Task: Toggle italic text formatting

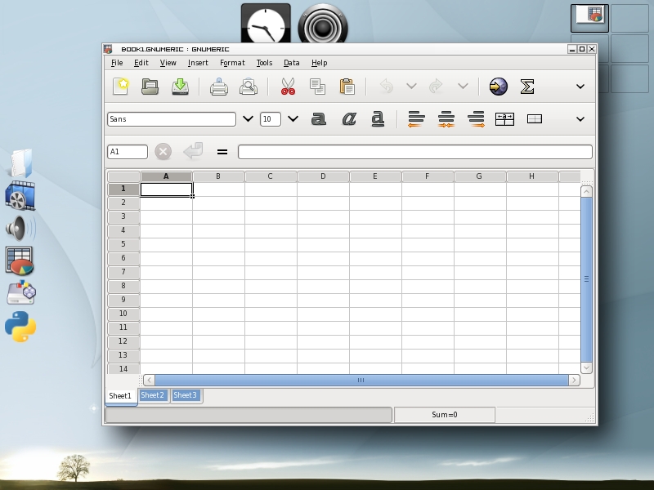Action: point(348,119)
